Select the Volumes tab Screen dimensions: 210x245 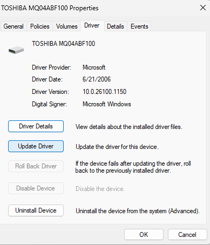coord(66,26)
